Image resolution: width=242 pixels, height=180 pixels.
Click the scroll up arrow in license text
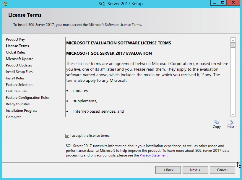(233, 40)
